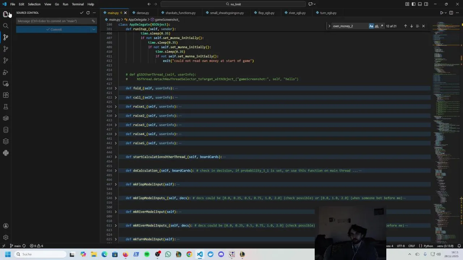This screenshot has height=260, width=463.
Task: Open Spotify from Windows taskbar
Action: click(x=147, y=254)
